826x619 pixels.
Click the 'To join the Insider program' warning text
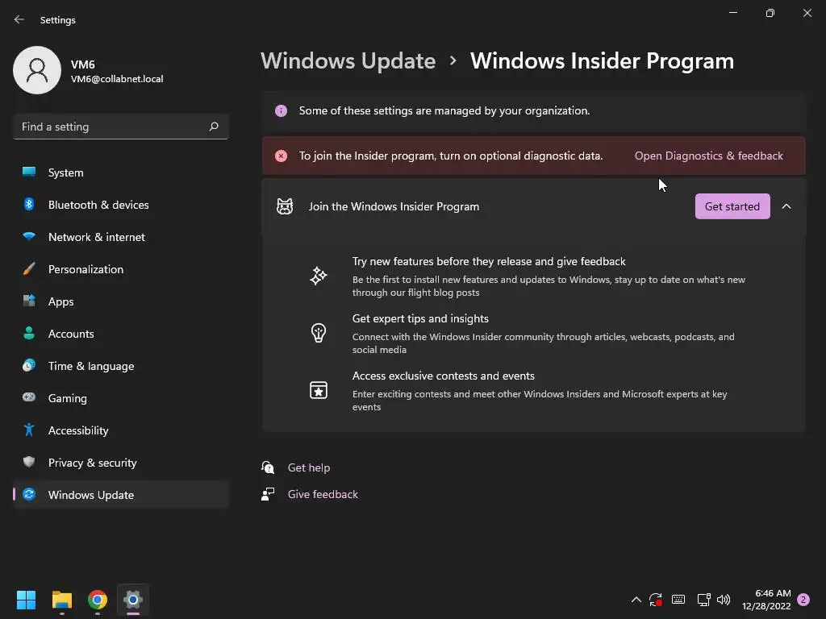(451, 156)
